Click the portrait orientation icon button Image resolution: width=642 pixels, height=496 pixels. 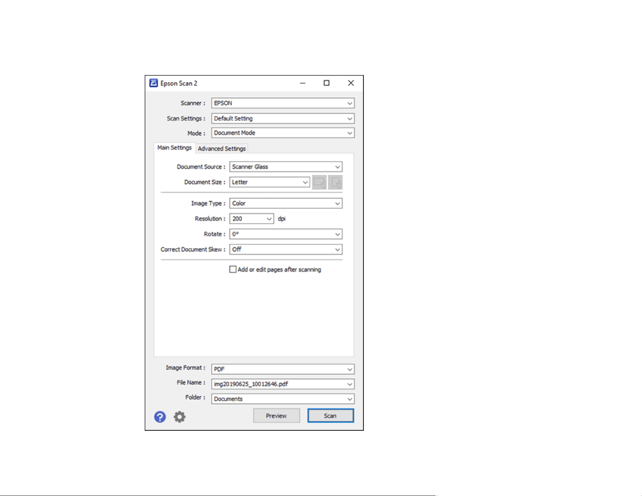coord(335,182)
